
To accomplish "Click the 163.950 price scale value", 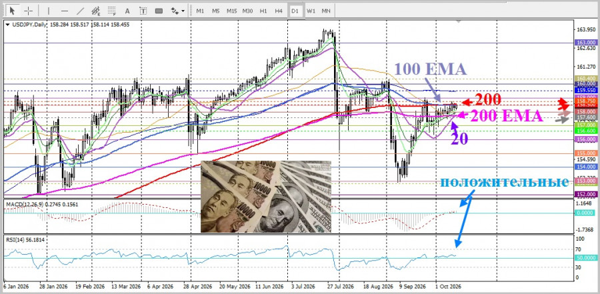I will 587,30.
